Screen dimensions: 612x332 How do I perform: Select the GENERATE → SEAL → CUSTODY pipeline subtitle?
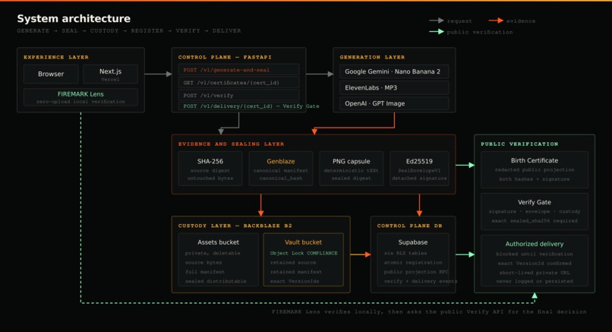coord(129,31)
